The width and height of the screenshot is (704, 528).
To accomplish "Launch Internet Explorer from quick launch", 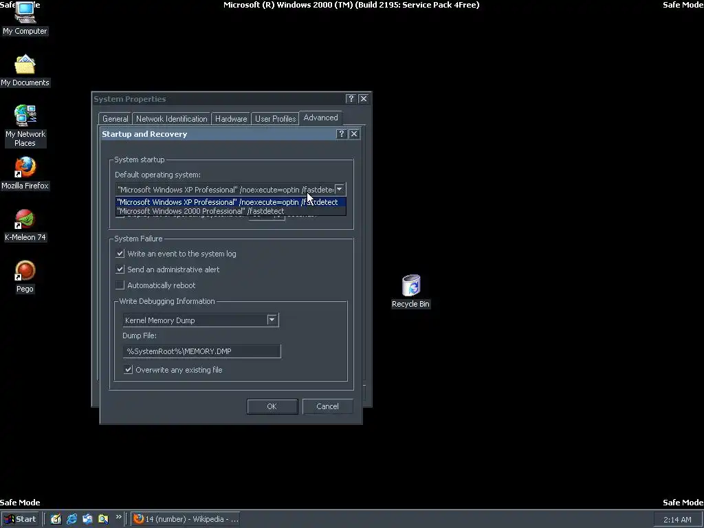I will tap(71, 519).
